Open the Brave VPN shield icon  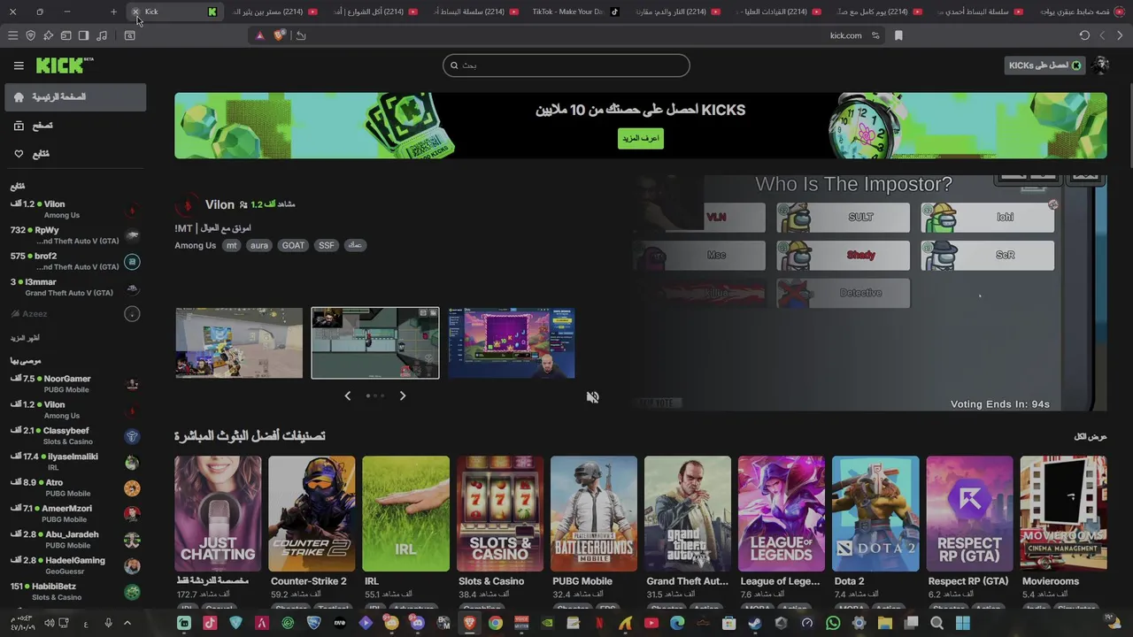coord(30,35)
